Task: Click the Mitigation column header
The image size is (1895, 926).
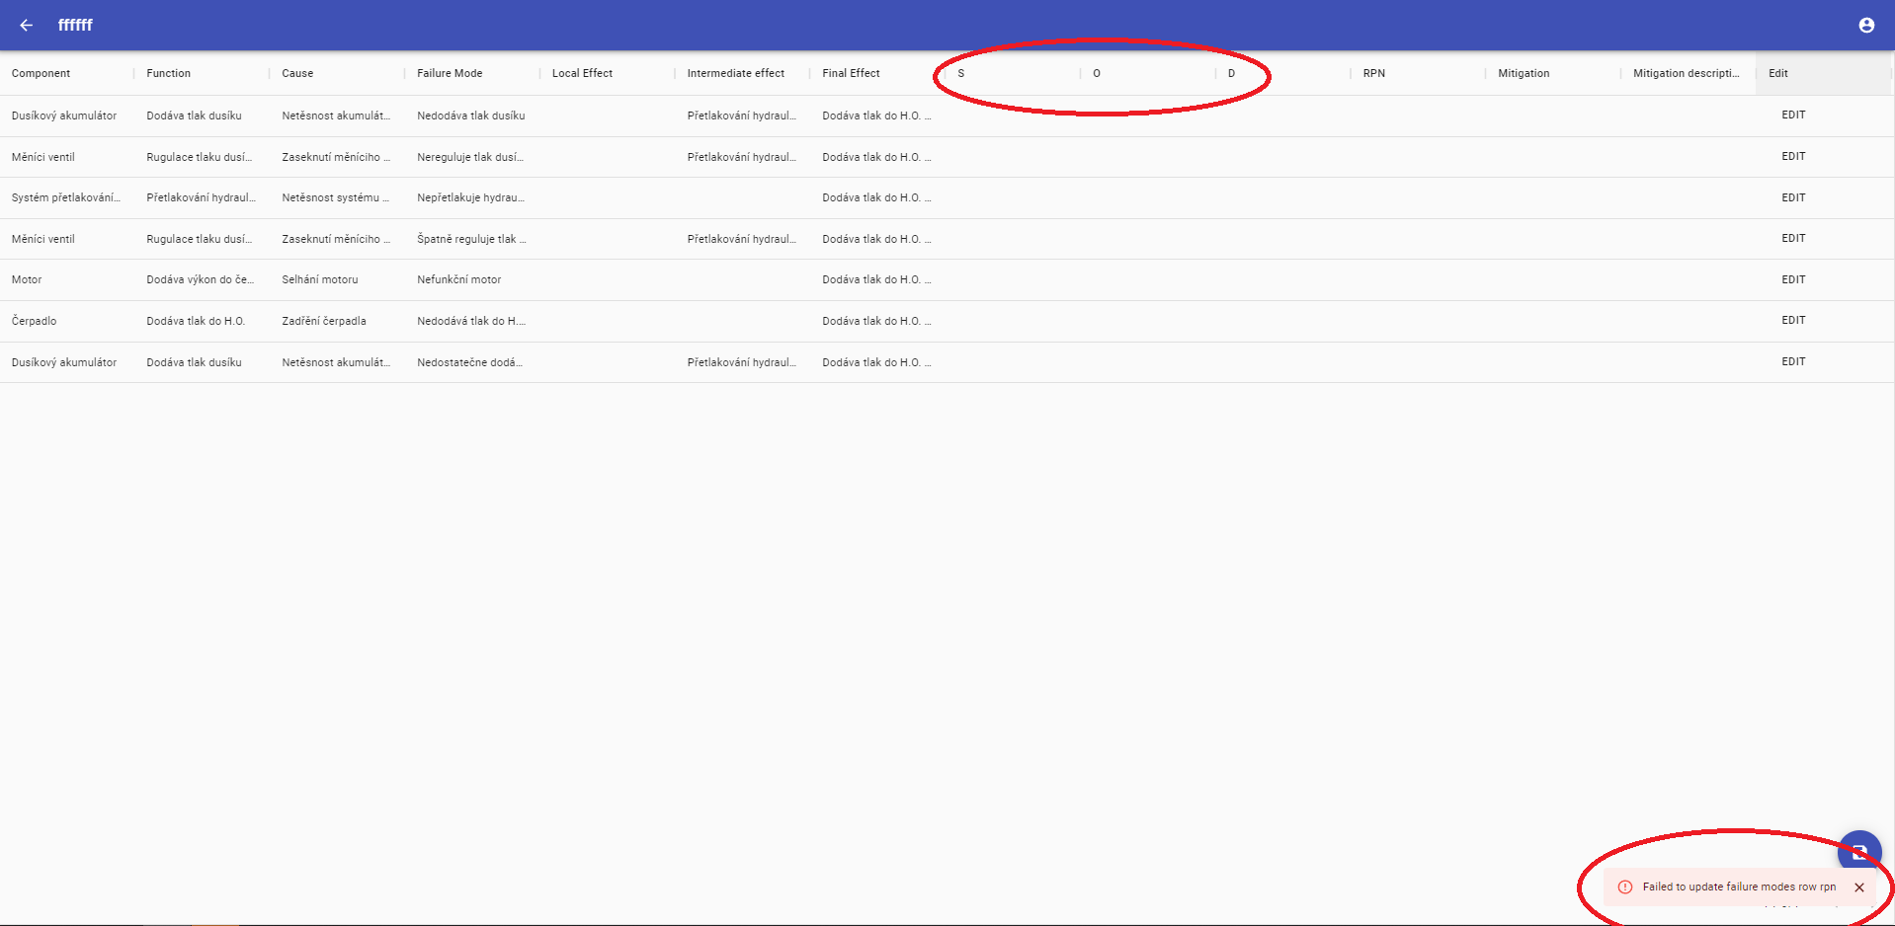Action: tap(1522, 73)
